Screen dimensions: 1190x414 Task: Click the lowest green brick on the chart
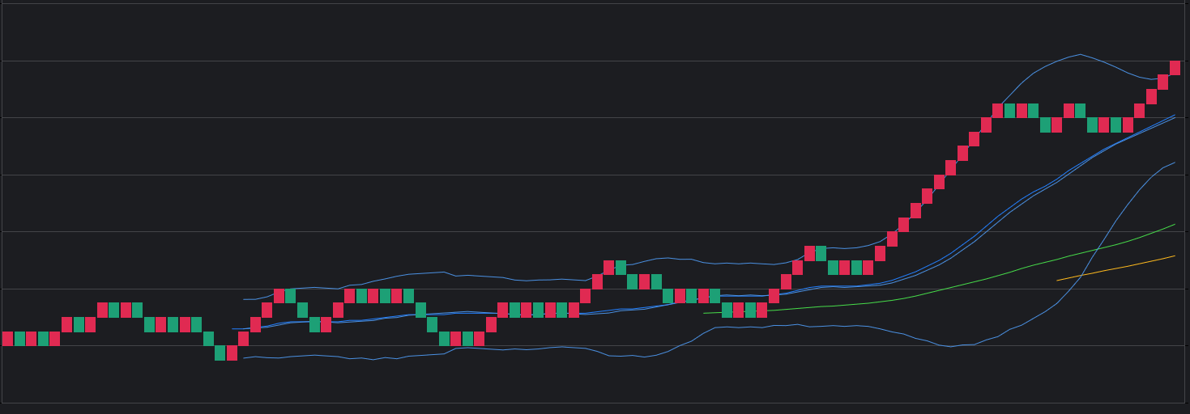(220, 353)
